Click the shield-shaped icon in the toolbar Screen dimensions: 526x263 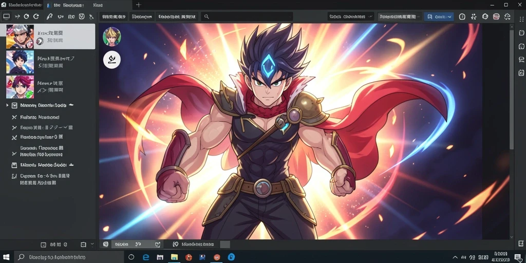click(x=82, y=16)
